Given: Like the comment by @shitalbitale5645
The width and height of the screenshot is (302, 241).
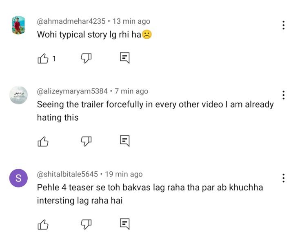Looking at the screenshot, I should coord(43,224).
